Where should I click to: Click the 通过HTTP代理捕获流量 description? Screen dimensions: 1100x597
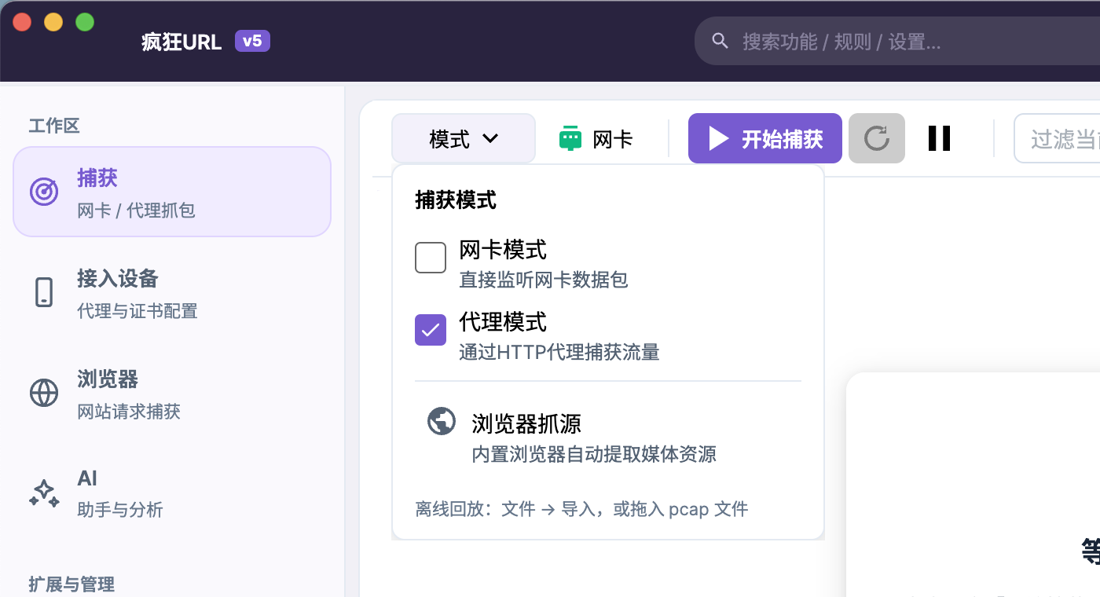pos(559,352)
